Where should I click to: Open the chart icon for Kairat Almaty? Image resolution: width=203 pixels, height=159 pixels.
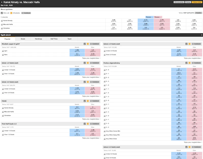pos(2,20)
